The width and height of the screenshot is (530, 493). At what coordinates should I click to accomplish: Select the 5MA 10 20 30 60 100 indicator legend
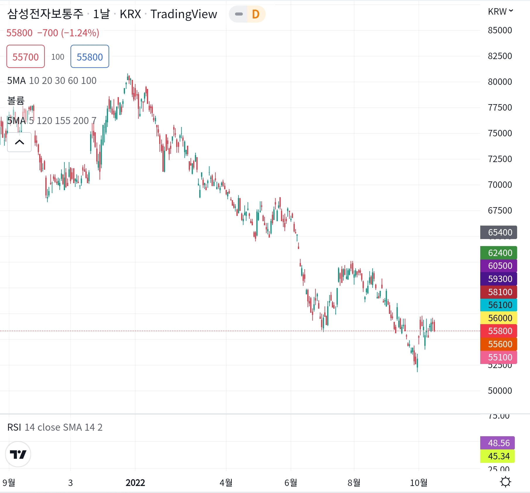click(52, 80)
